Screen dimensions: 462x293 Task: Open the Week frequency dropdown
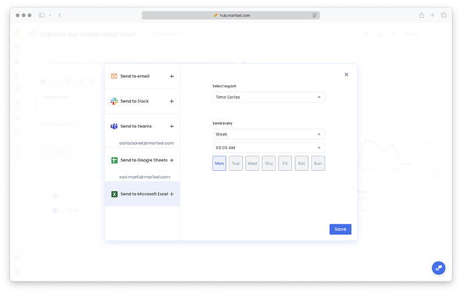point(268,134)
